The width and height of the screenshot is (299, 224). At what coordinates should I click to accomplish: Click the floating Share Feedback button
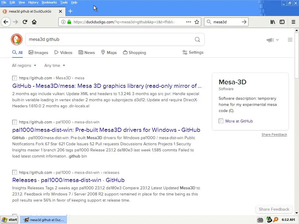(x=274, y=209)
